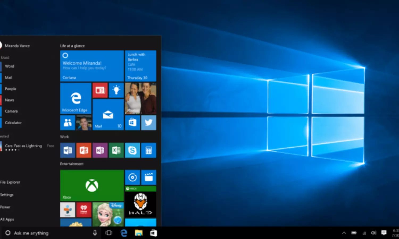Open the Microsoft Edge tile
The height and width of the screenshot is (239, 399).
pyautogui.click(x=76, y=98)
